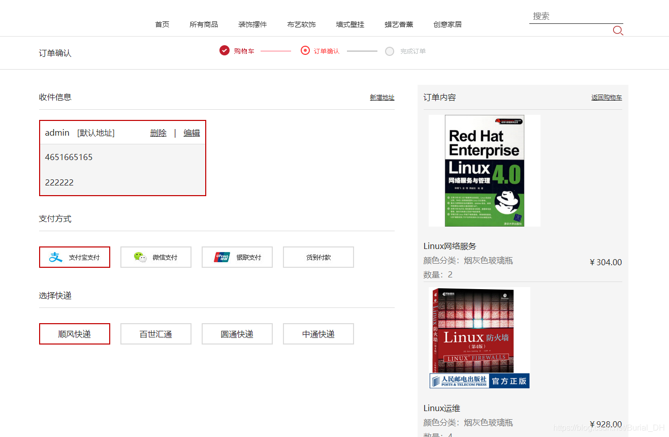
Task: Open 所有商品 navigation item
Action: click(x=204, y=24)
